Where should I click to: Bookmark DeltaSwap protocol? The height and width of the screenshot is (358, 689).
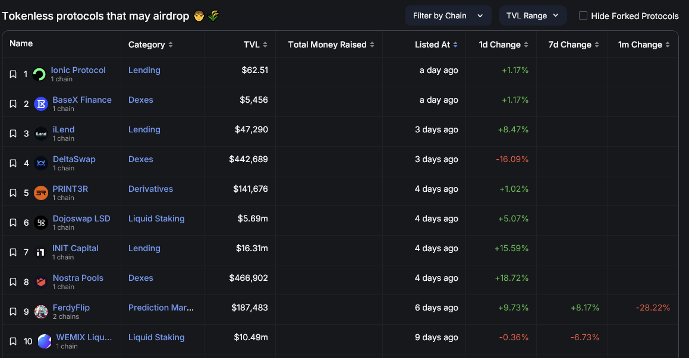point(13,163)
